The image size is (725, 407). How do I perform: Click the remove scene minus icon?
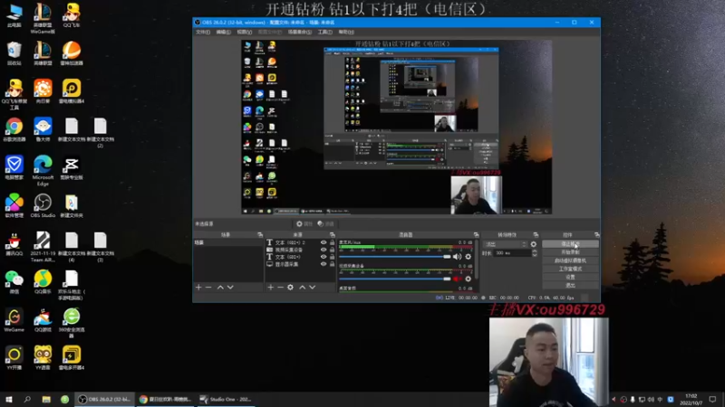[x=208, y=287]
